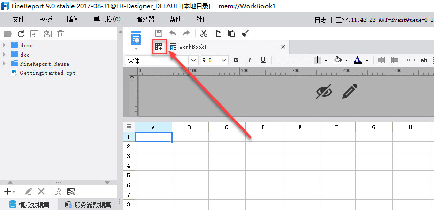Switch to the 模版数据集 tab

pos(29,205)
